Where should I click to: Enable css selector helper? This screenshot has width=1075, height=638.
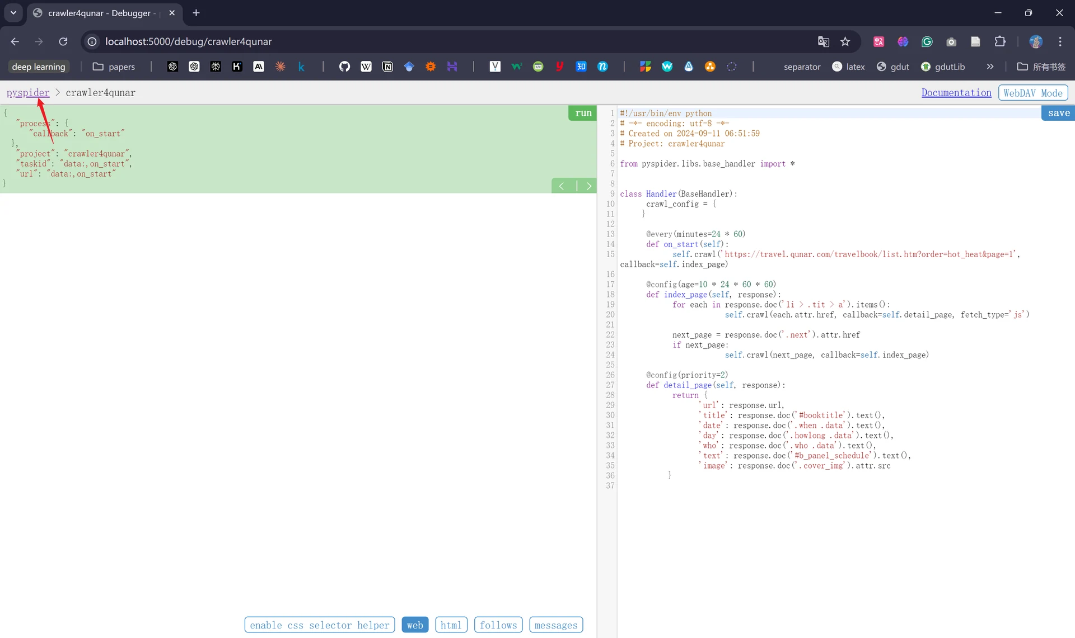(320, 625)
